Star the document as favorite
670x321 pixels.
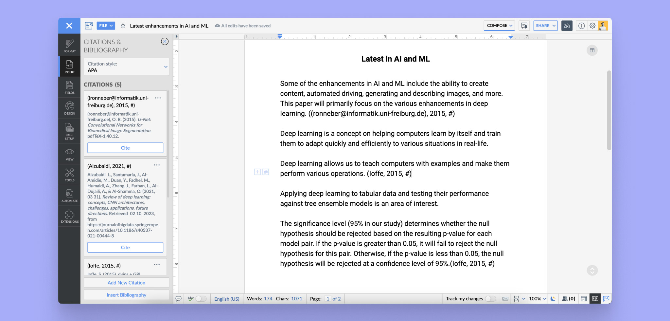click(x=123, y=26)
